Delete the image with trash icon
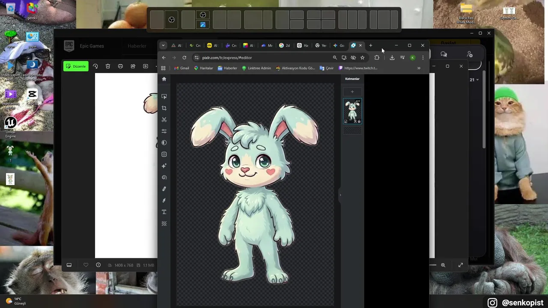Image resolution: width=548 pixels, height=308 pixels. 108,66
